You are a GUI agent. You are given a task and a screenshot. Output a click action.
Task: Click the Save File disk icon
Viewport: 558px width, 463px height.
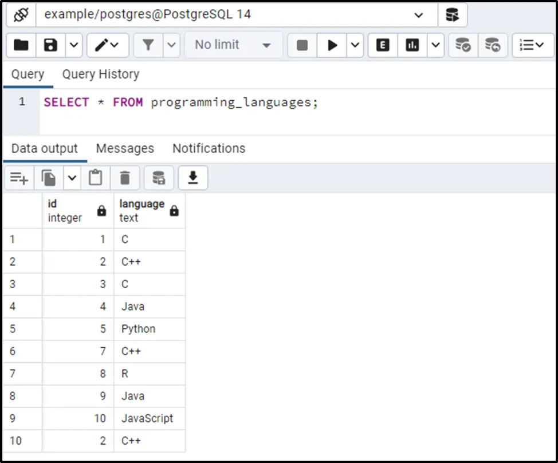(x=50, y=45)
